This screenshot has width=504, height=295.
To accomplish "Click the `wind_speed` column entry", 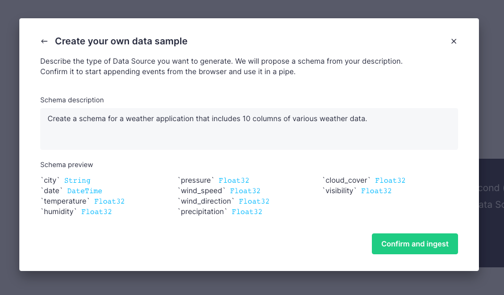I will click(x=202, y=191).
